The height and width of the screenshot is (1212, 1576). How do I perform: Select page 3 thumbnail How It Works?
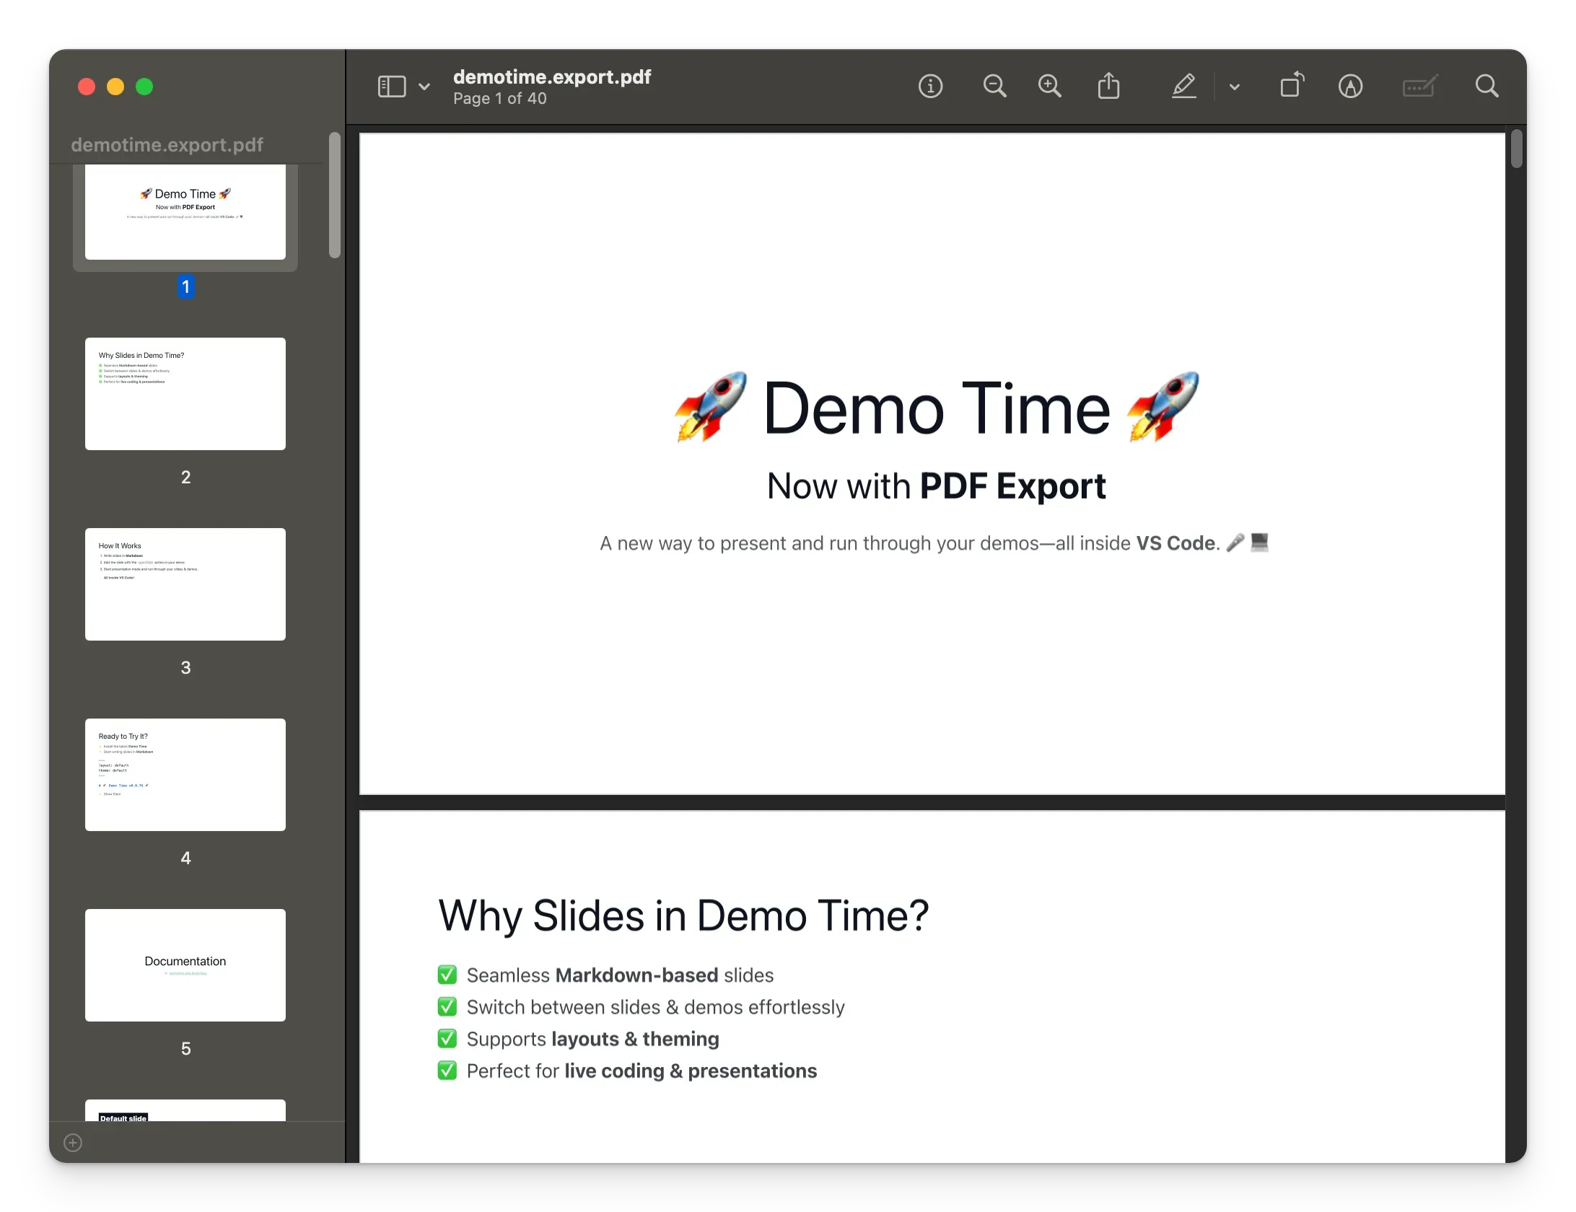coord(185,584)
